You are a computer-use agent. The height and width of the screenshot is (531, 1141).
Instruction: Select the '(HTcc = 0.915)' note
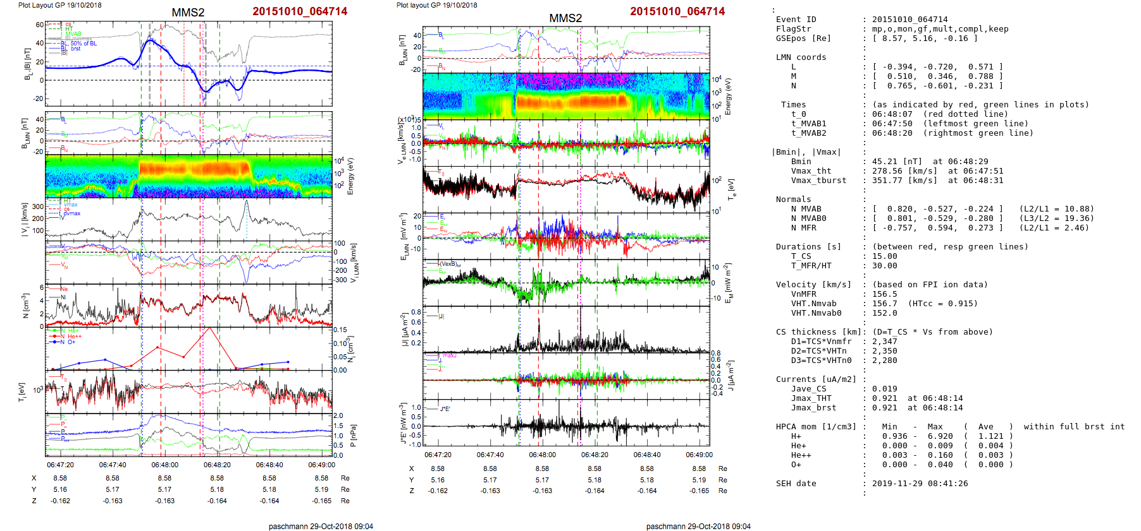pos(942,304)
